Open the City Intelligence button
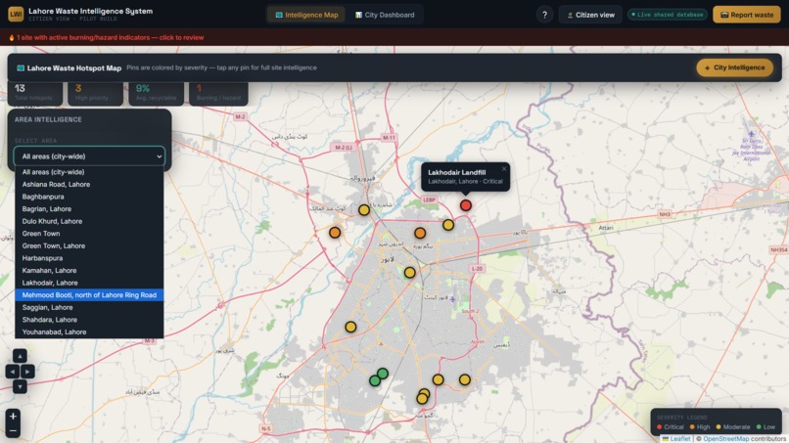Screen dimensions: 789x443 (734, 67)
